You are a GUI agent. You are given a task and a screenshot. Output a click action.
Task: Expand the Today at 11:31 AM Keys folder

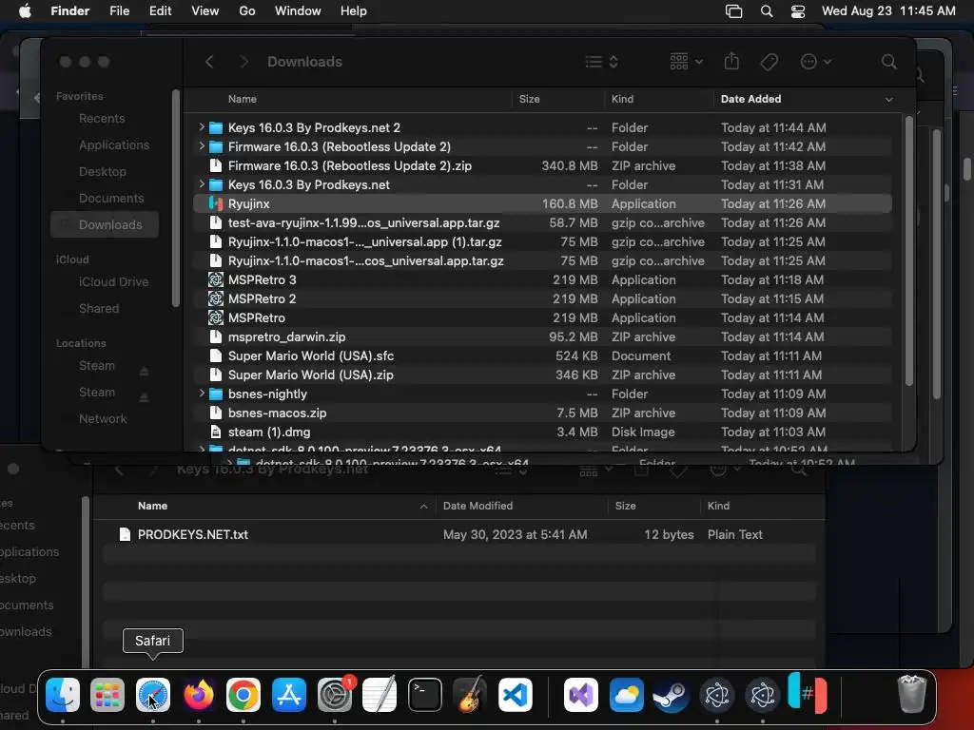202,184
